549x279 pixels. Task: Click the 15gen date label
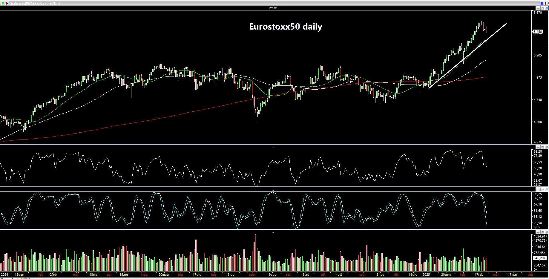pyautogui.click(x=19, y=275)
